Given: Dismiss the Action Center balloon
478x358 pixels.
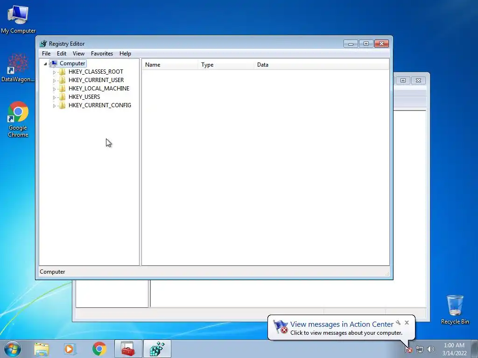Looking at the screenshot, I should (x=407, y=323).
